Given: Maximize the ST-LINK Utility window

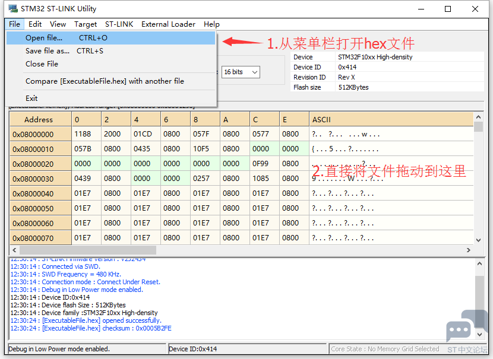Looking at the screenshot, I should (x=448, y=9).
